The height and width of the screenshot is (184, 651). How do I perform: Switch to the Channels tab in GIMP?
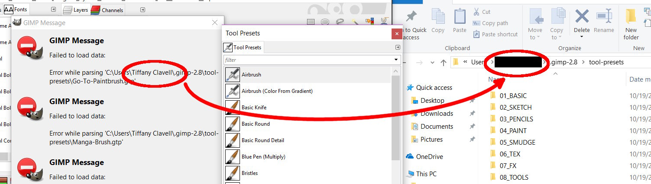107,10
